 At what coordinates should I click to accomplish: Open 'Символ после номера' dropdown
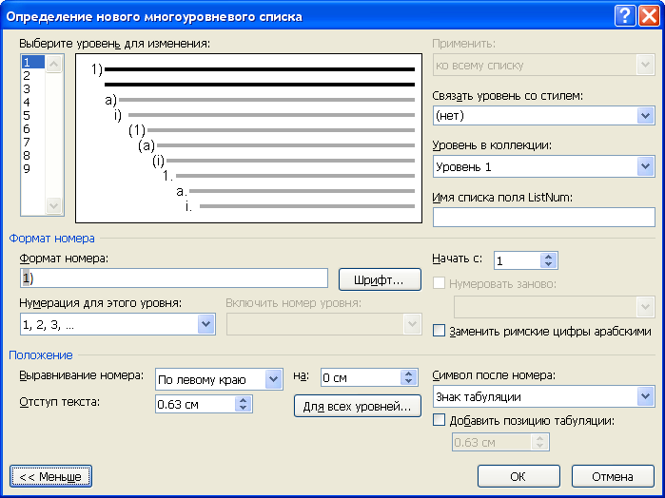[x=645, y=396]
